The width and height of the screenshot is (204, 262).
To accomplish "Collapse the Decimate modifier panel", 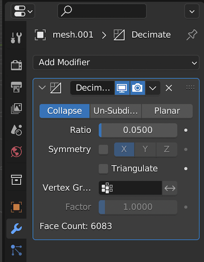I will [x=42, y=88].
